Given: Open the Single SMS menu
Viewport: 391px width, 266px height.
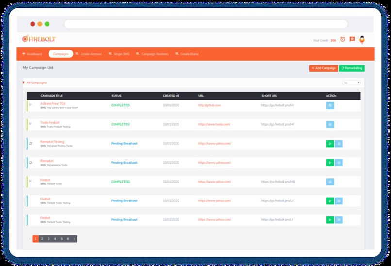Looking at the screenshot, I should [119, 54].
